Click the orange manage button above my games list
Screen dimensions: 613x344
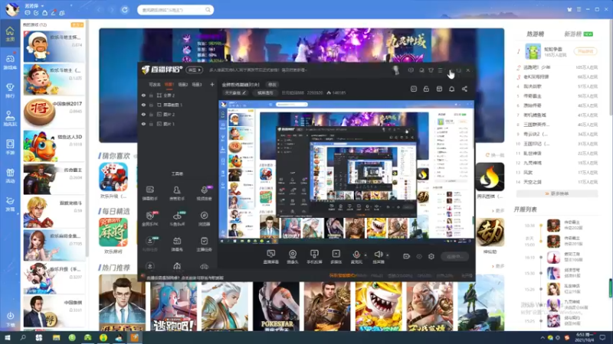pyautogui.click(x=77, y=24)
